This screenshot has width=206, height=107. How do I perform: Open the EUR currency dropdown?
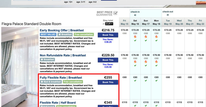point(109,24)
